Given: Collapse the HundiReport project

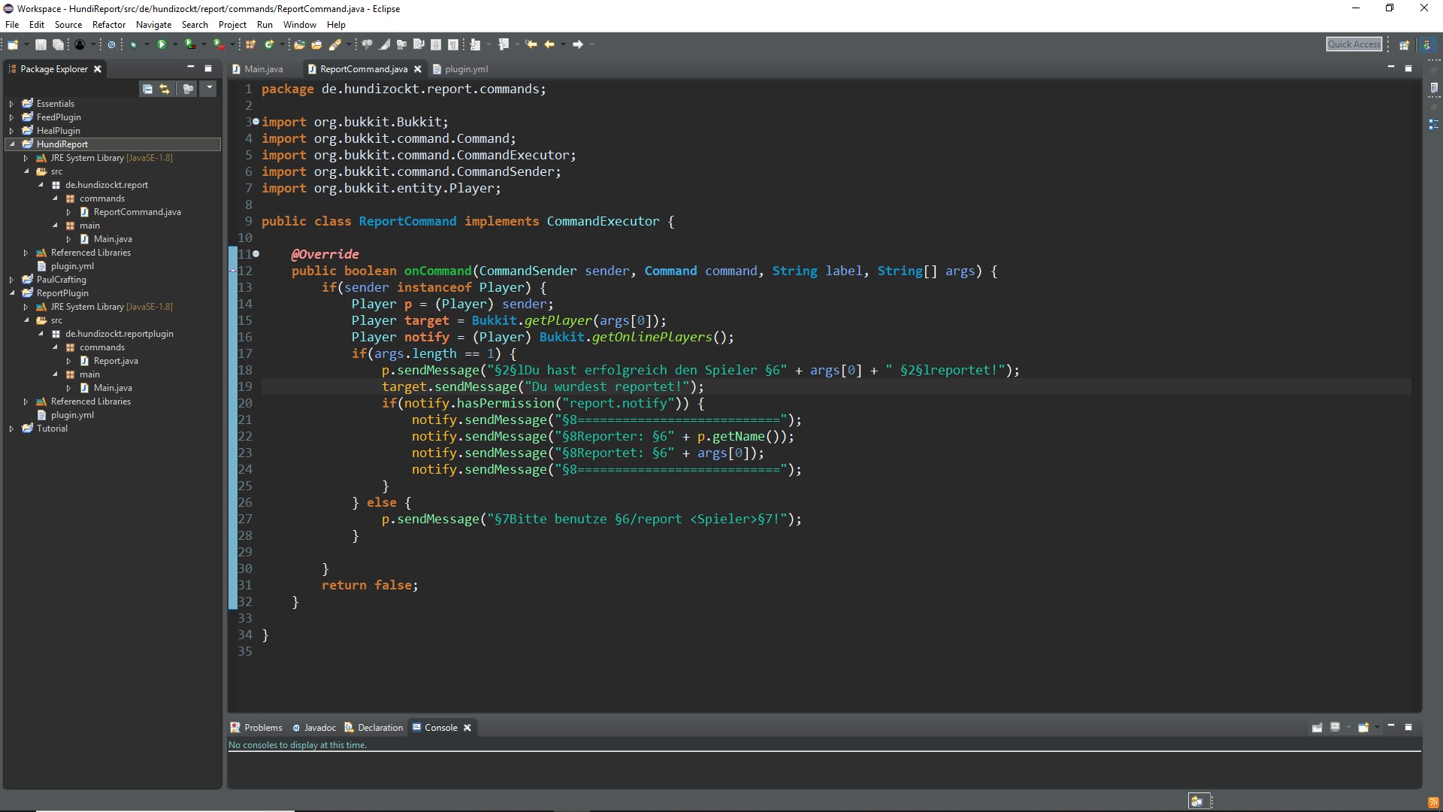Looking at the screenshot, I should click(x=11, y=144).
